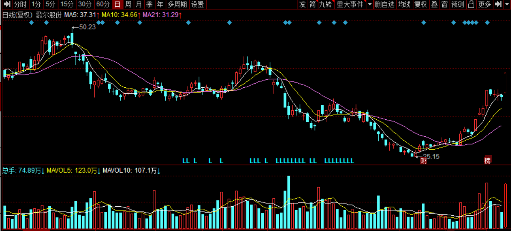Open the 多周期 multi-period view
The width and height of the screenshot is (511, 231).
[x=177, y=4]
